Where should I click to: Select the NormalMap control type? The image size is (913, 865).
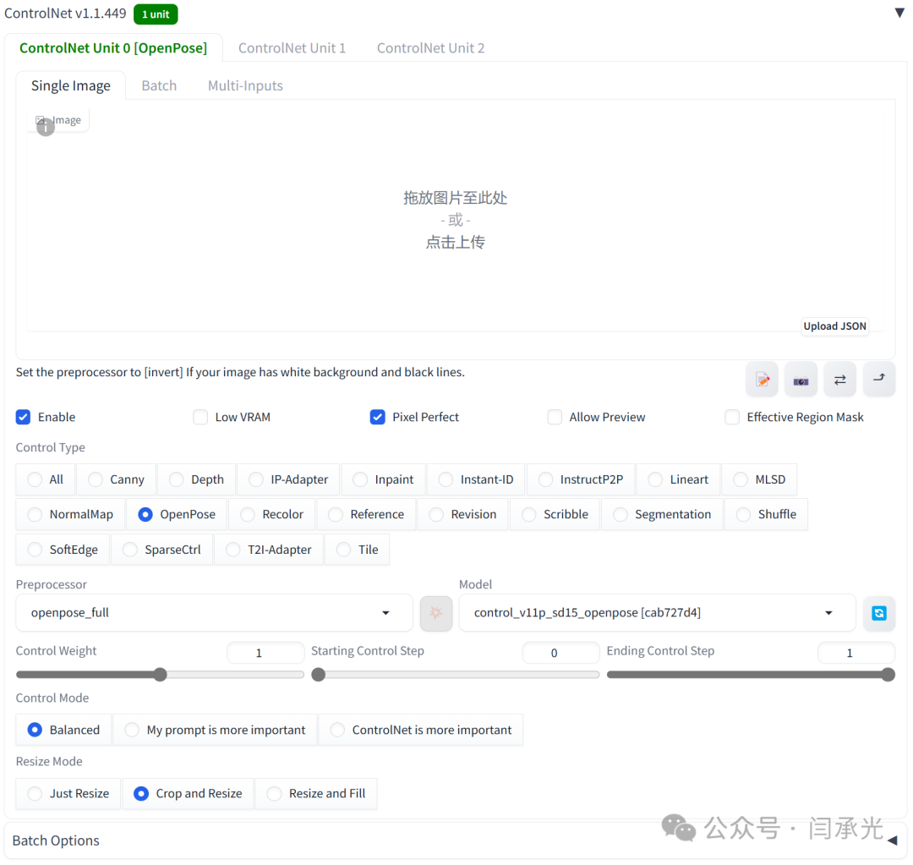click(x=70, y=514)
